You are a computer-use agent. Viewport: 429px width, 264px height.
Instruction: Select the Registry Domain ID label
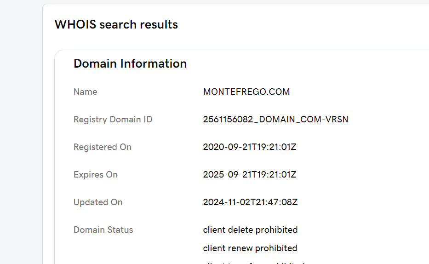pyautogui.click(x=113, y=119)
